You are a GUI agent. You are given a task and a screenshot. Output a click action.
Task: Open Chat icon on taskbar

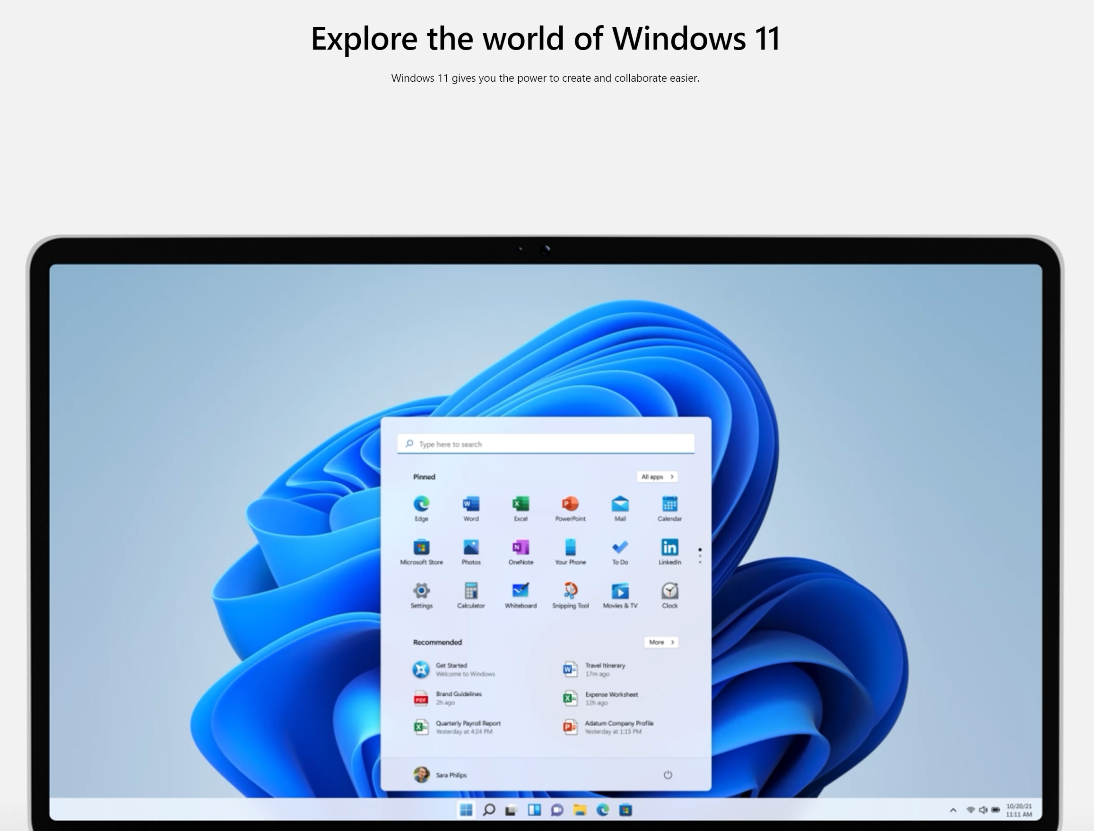click(557, 810)
